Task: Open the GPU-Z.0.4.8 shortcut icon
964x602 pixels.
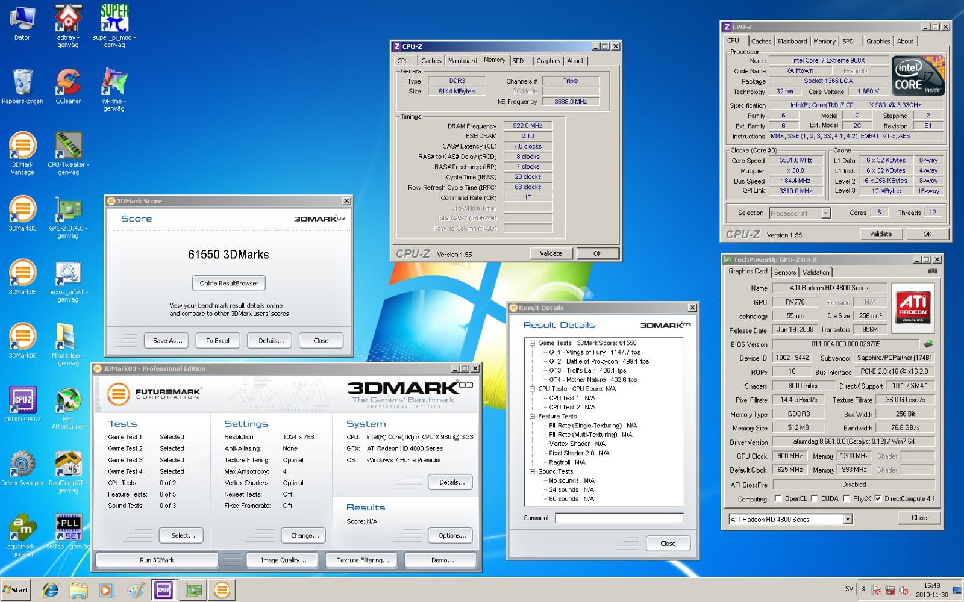Action: pyautogui.click(x=68, y=217)
